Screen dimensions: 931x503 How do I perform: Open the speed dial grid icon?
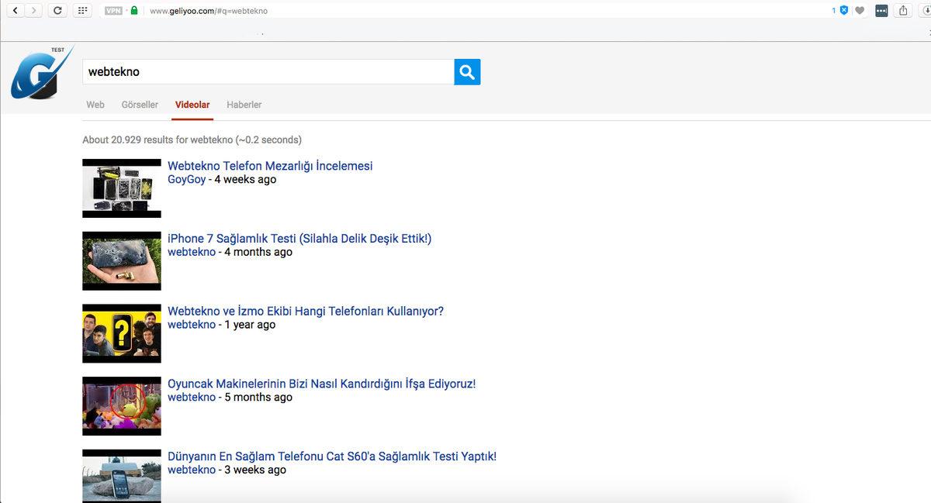click(82, 10)
